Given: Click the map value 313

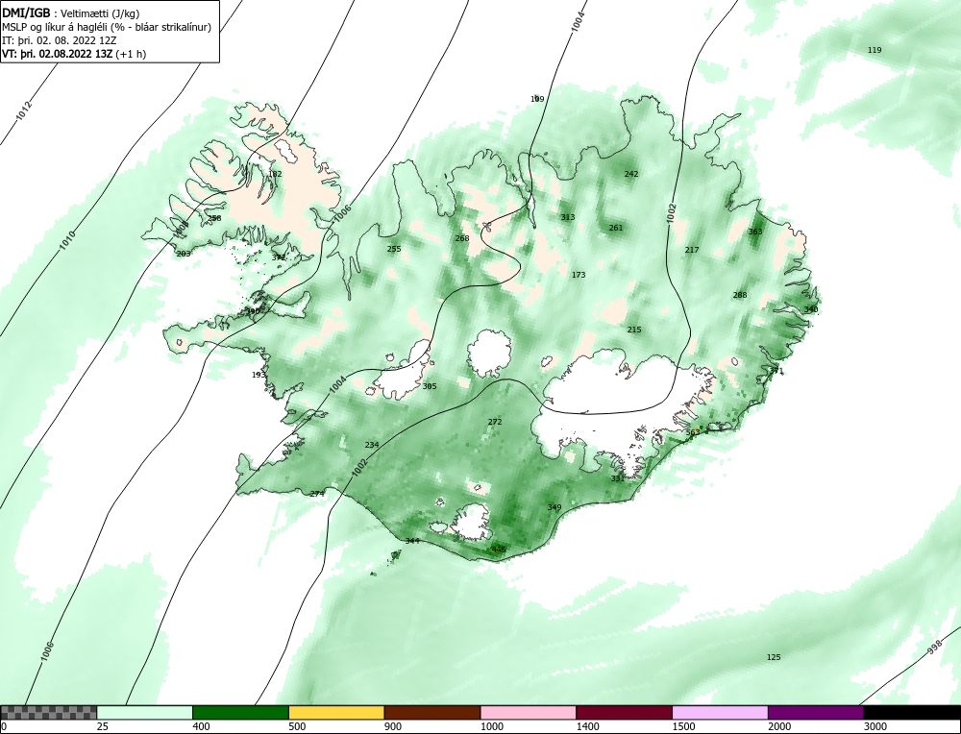Looking at the screenshot, I should [568, 217].
